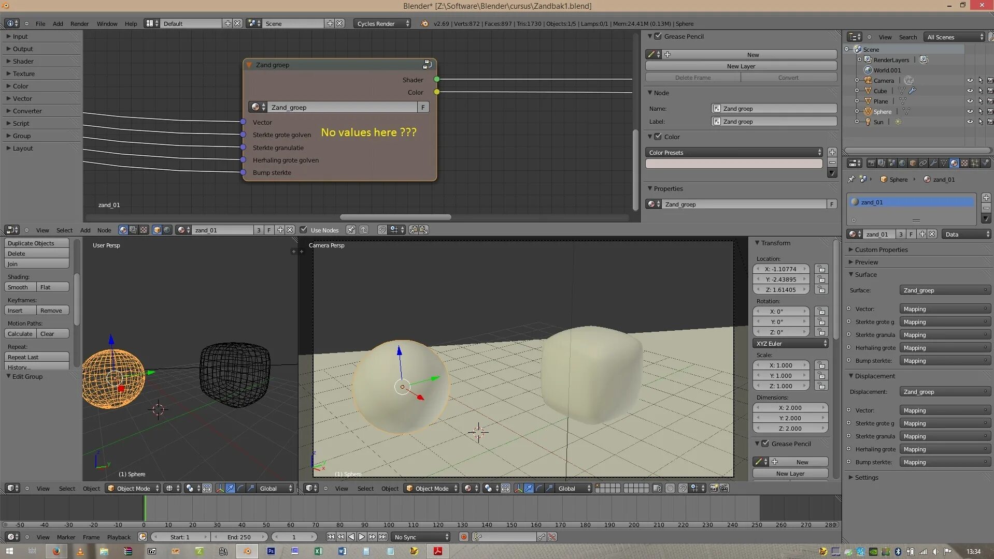Click Calculate motion paths button

20,333
